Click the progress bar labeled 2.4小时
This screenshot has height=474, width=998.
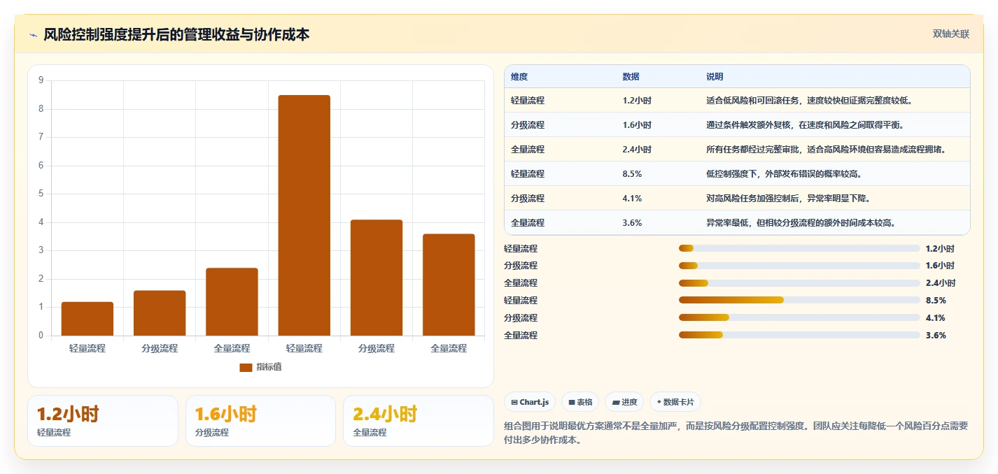click(x=799, y=283)
